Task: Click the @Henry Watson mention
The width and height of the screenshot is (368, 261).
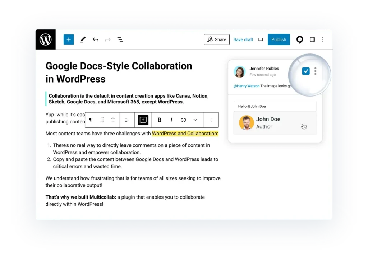Action: pyautogui.click(x=247, y=86)
